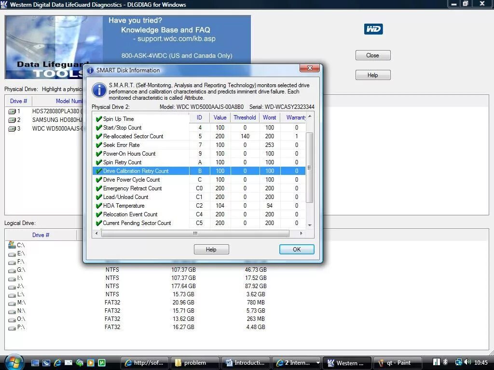Click the physical Drive # column header
This screenshot has height=370, width=494.
click(18, 101)
